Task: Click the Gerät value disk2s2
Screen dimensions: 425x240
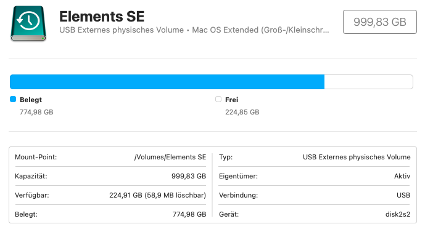Action: [x=398, y=214]
